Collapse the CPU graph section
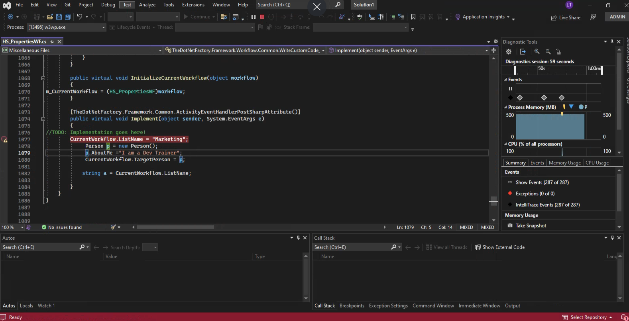629x321 pixels. (505, 144)
